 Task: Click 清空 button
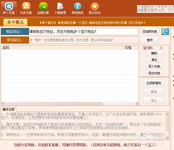(x=154, y=60)
